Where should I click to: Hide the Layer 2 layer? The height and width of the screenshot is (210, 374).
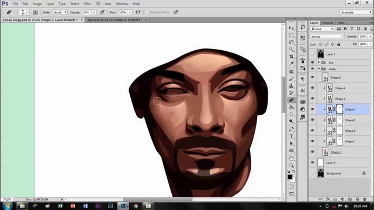(313, 162)
